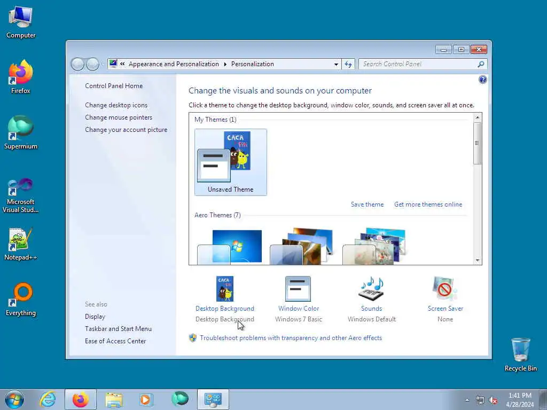Click the blue Help question mark icon
Viewport: 547px width, 410px height.
(x=482, y=80)
